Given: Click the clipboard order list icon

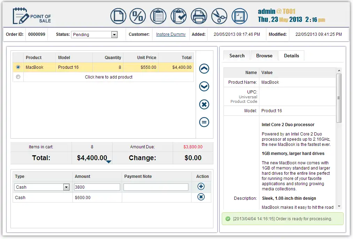Looking at the screenshot, I should 158,16.
